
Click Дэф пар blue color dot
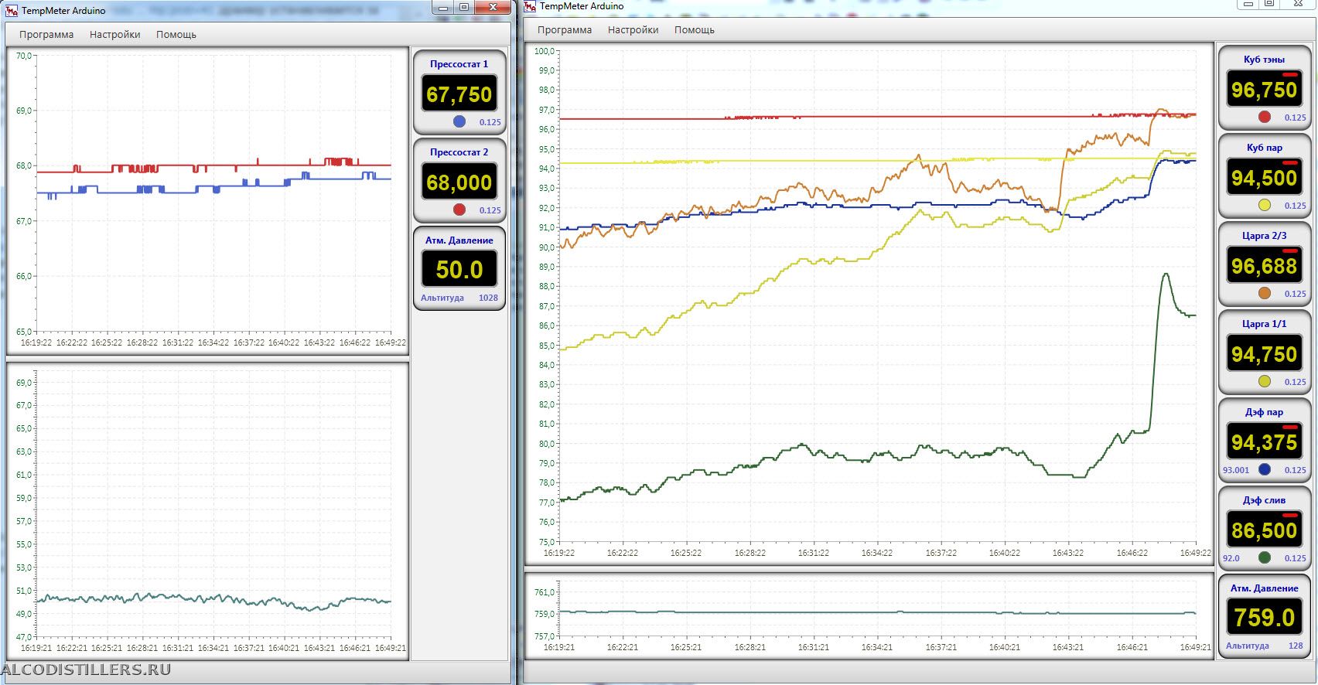(x=1265, y=469)
